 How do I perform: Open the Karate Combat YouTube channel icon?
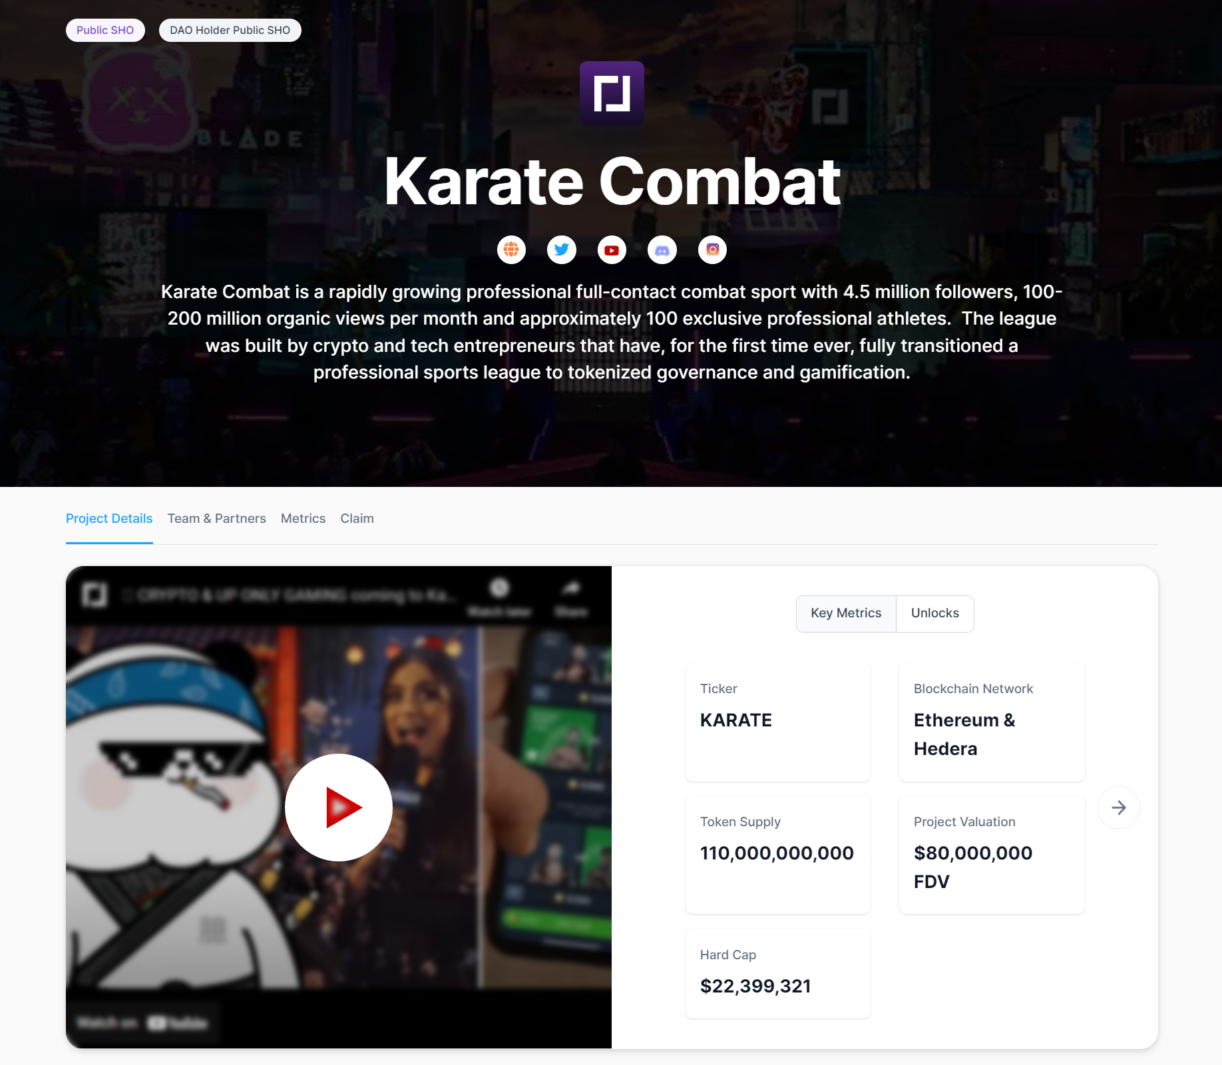(612, 250)
